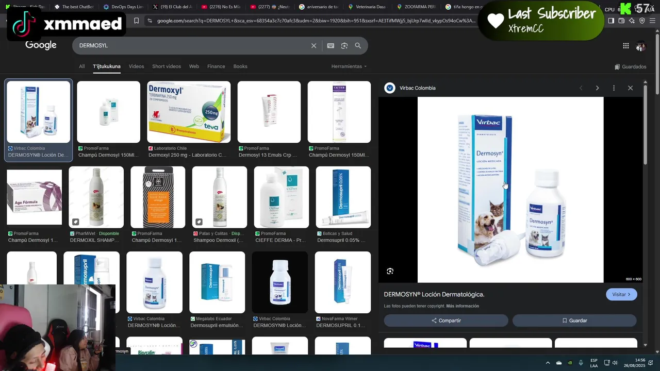Click Laboratorio Chile source label
The height and width of the screenshot is (371, 660).
coord(170,148)
